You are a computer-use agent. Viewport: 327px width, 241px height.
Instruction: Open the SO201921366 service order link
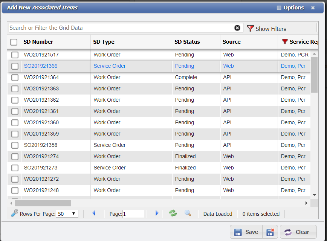41,66
